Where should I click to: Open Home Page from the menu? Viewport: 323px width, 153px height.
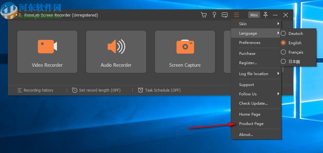point(255,114)
